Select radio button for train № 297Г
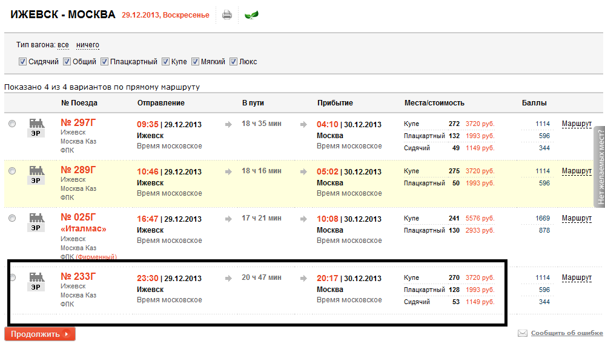Screen dimensions: 605x355 12,124
